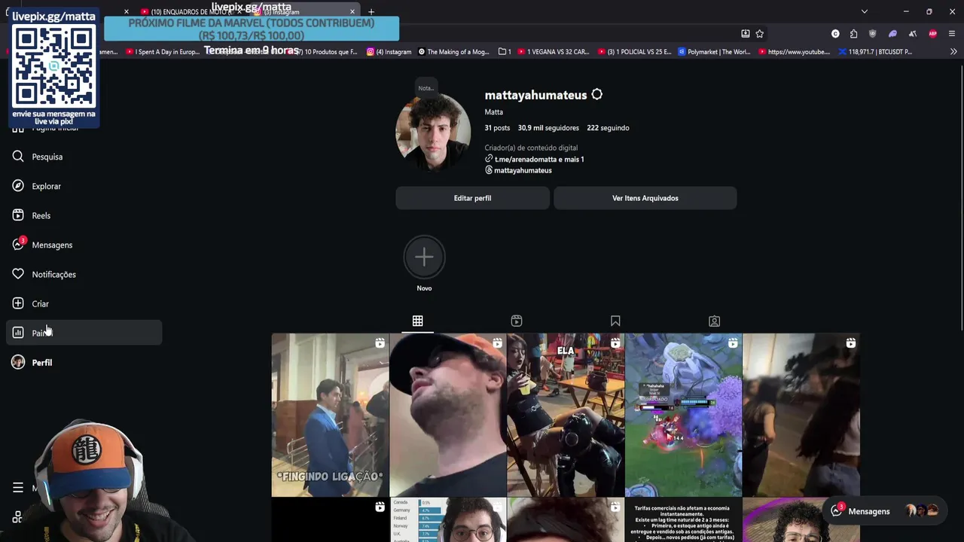This screenshot has height=542, width=964.
Task: Switch to Reels profile tab
Action: (x=516, y=321)
